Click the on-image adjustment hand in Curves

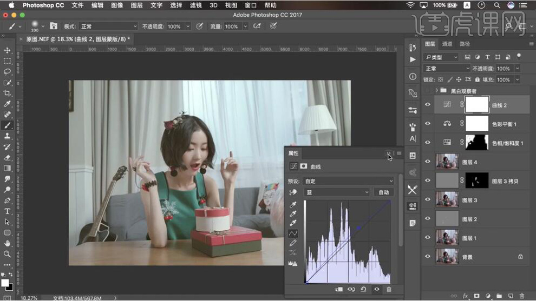coord(293,192)
